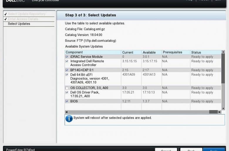The height and width of the screenshot is (151, 229).
Task: Click iDRAC Service Module available version 3.0.1
Action: tap(146, 57)
